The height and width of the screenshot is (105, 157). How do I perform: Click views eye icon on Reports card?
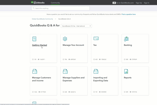(130, 92)
